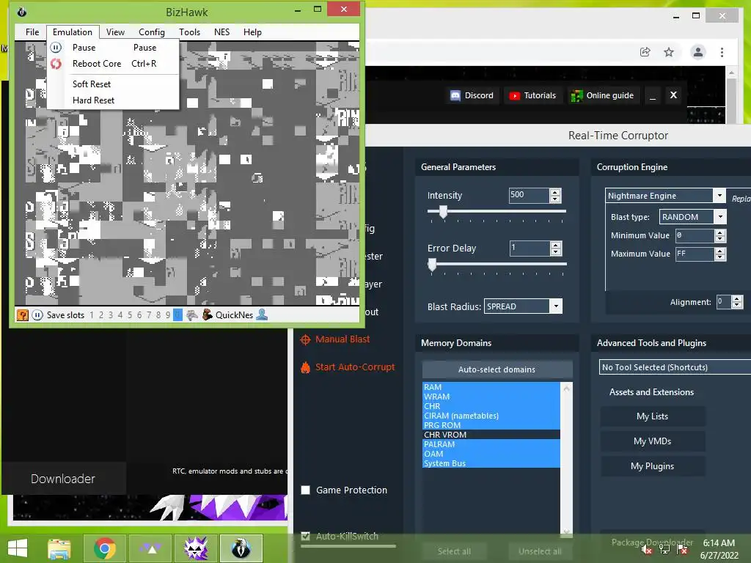Decrease Maximum Value stepper
Viewport: 751px width, 563px height.
(720, 257)
